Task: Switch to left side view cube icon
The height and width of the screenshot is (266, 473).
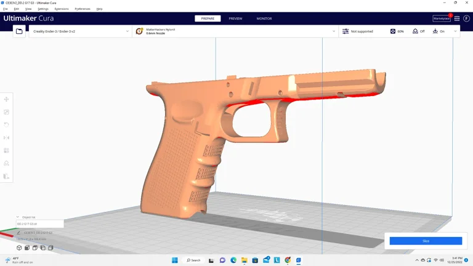Action: tap(43, 248)
